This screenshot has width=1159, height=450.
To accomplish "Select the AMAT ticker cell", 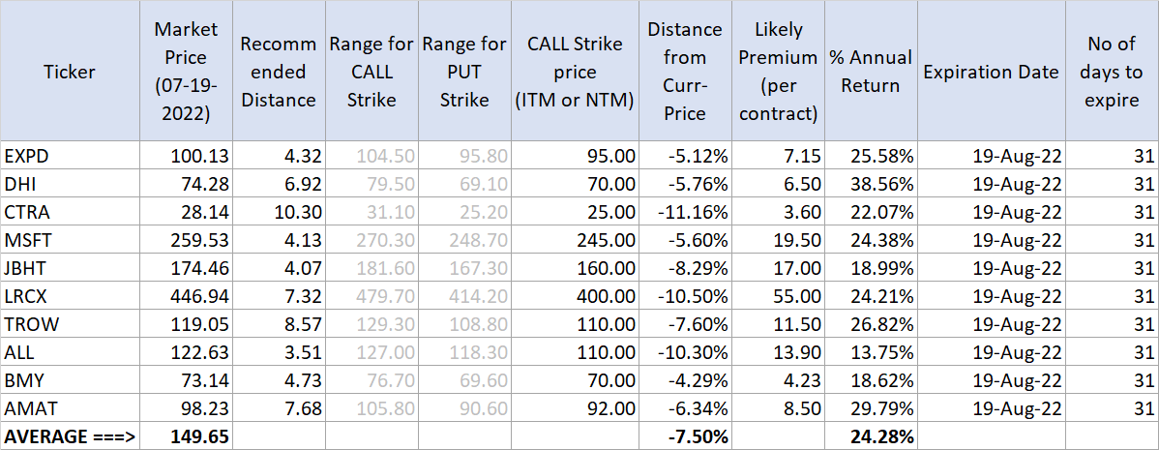I will (x=70, y=409).
